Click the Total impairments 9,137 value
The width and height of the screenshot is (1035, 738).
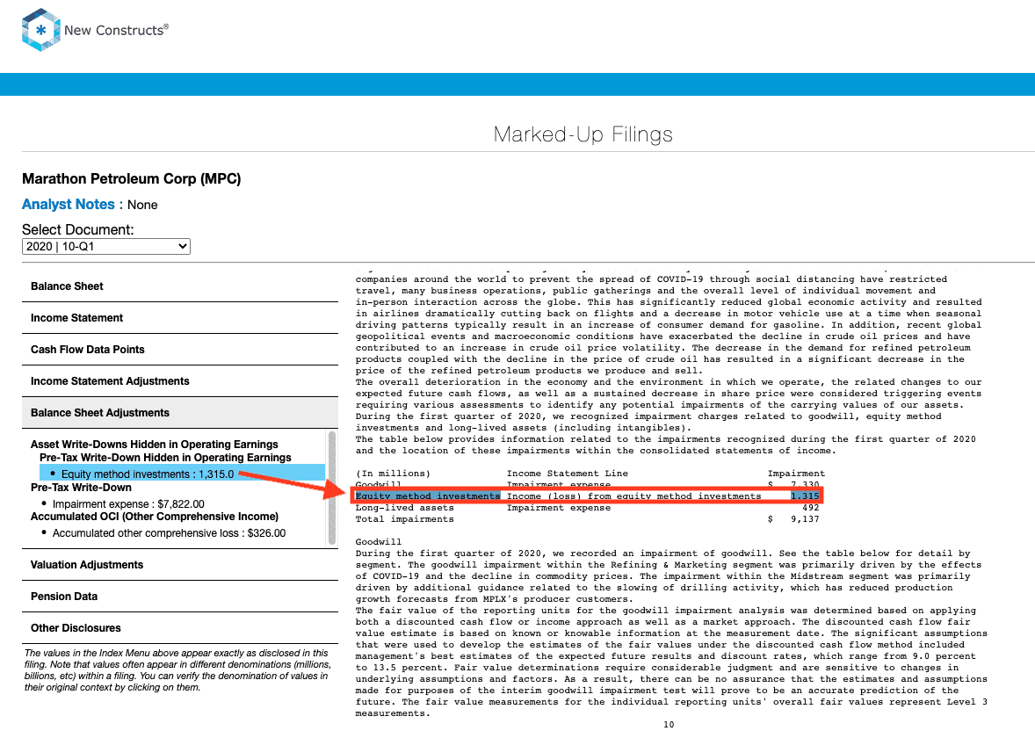point(806,519)
